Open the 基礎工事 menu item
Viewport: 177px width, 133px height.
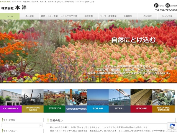(x=88, y=16)
